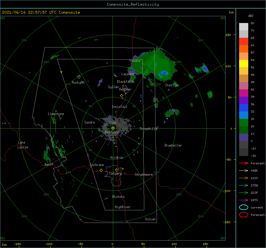Image resolution: width=266 pixels, height=248 pixels.
Task: Click the Lacombe town label
Action: 128,74
